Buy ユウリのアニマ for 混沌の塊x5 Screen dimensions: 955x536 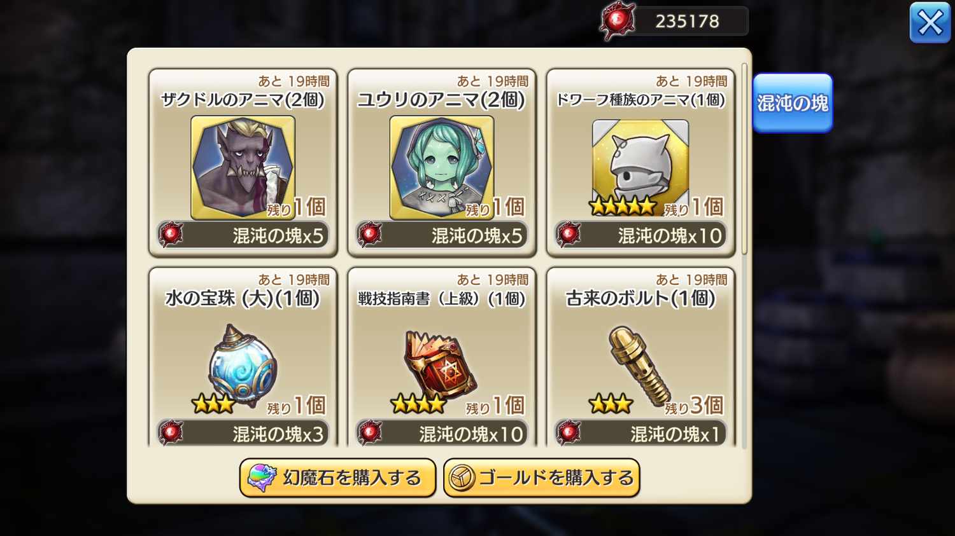point(442,235)
